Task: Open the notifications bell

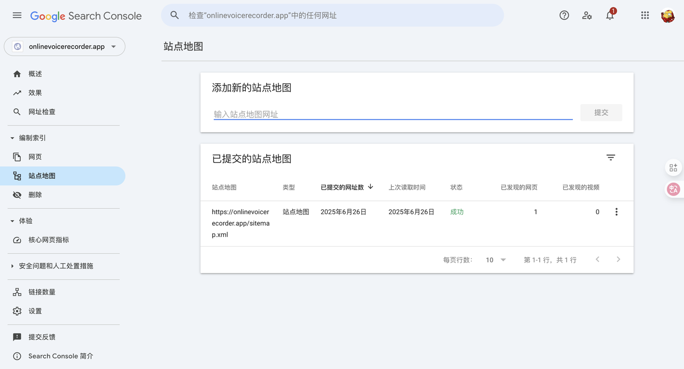Action: (610, 15)
